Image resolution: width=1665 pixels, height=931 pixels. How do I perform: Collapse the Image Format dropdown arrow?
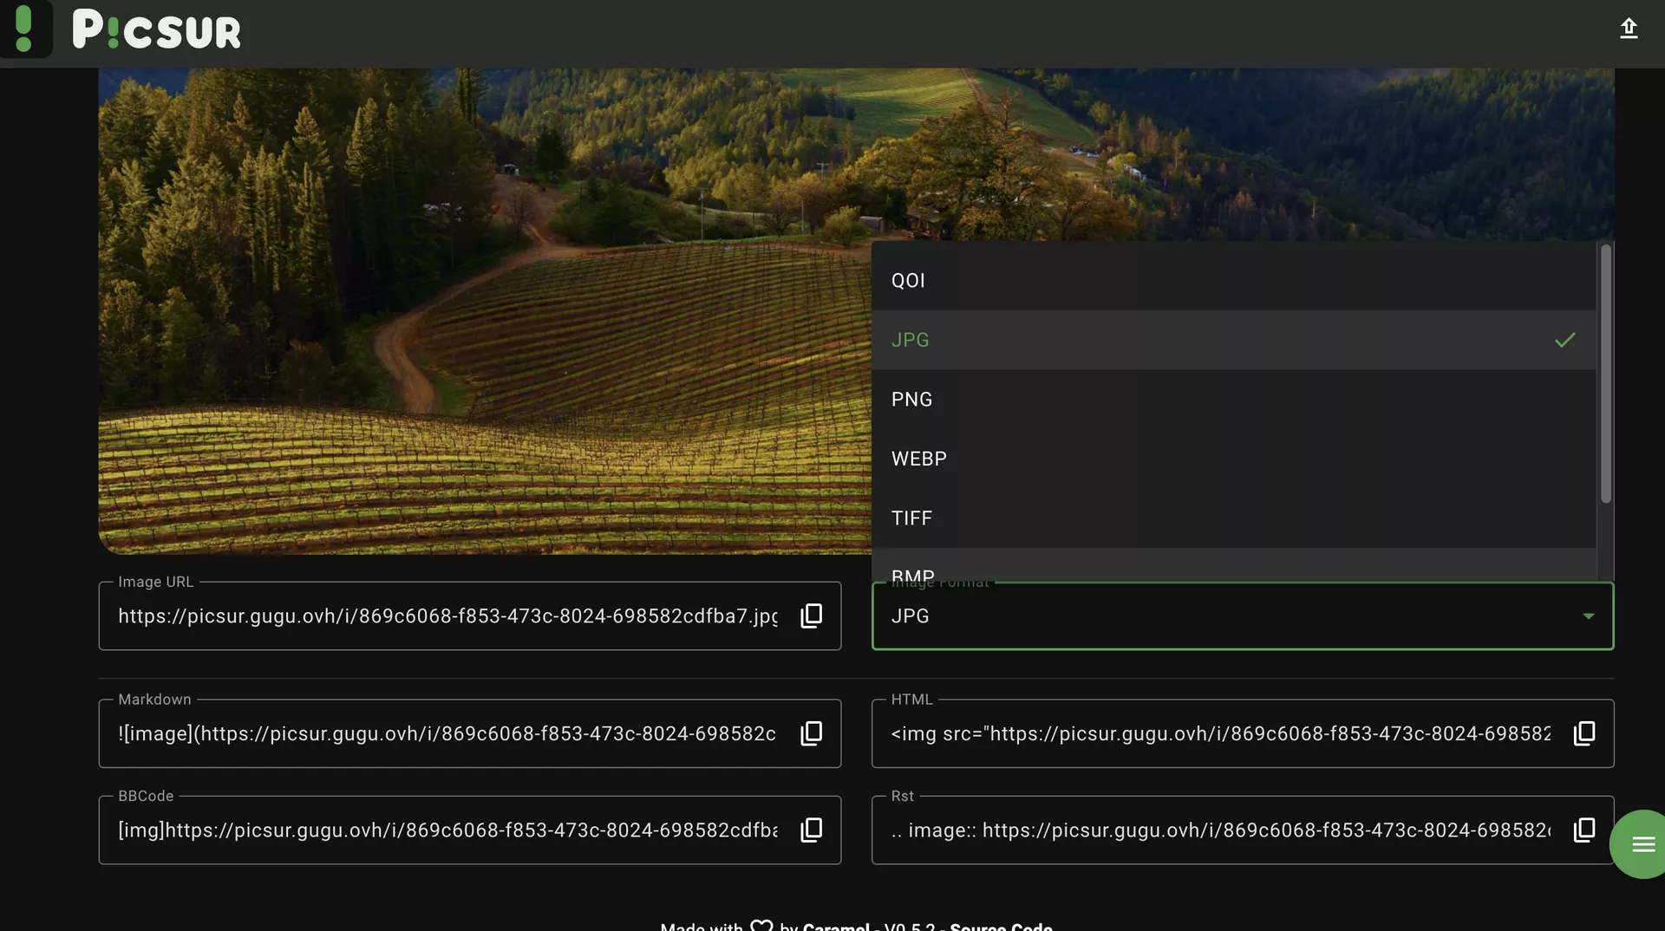[1588, 616]
